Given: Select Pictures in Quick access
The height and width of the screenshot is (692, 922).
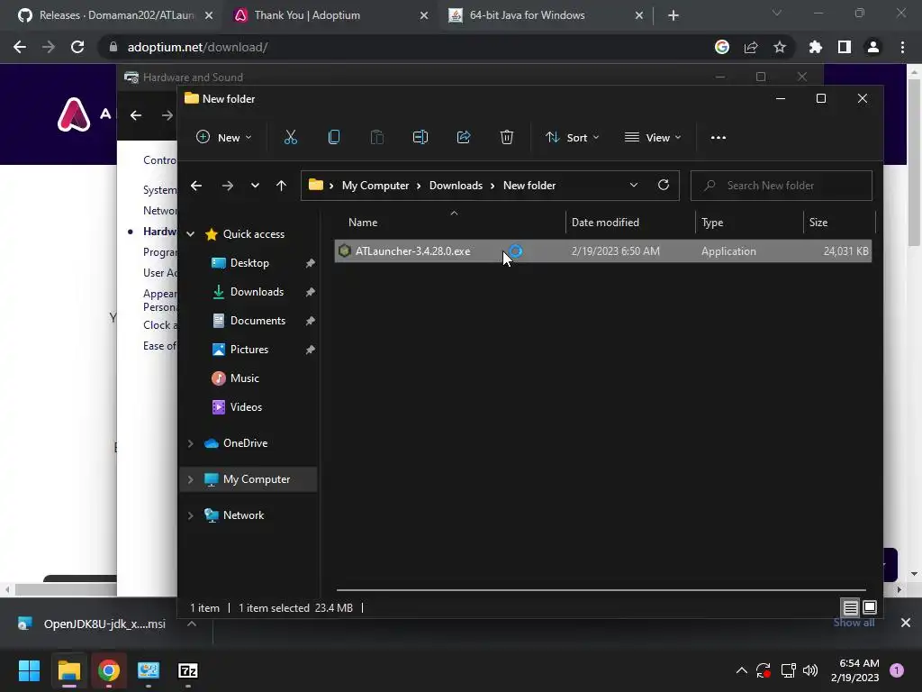Looking at the screenshot, I should tap(249, 350).
